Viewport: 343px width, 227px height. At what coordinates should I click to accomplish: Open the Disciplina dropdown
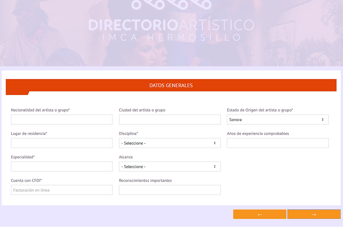coord(170,143)
